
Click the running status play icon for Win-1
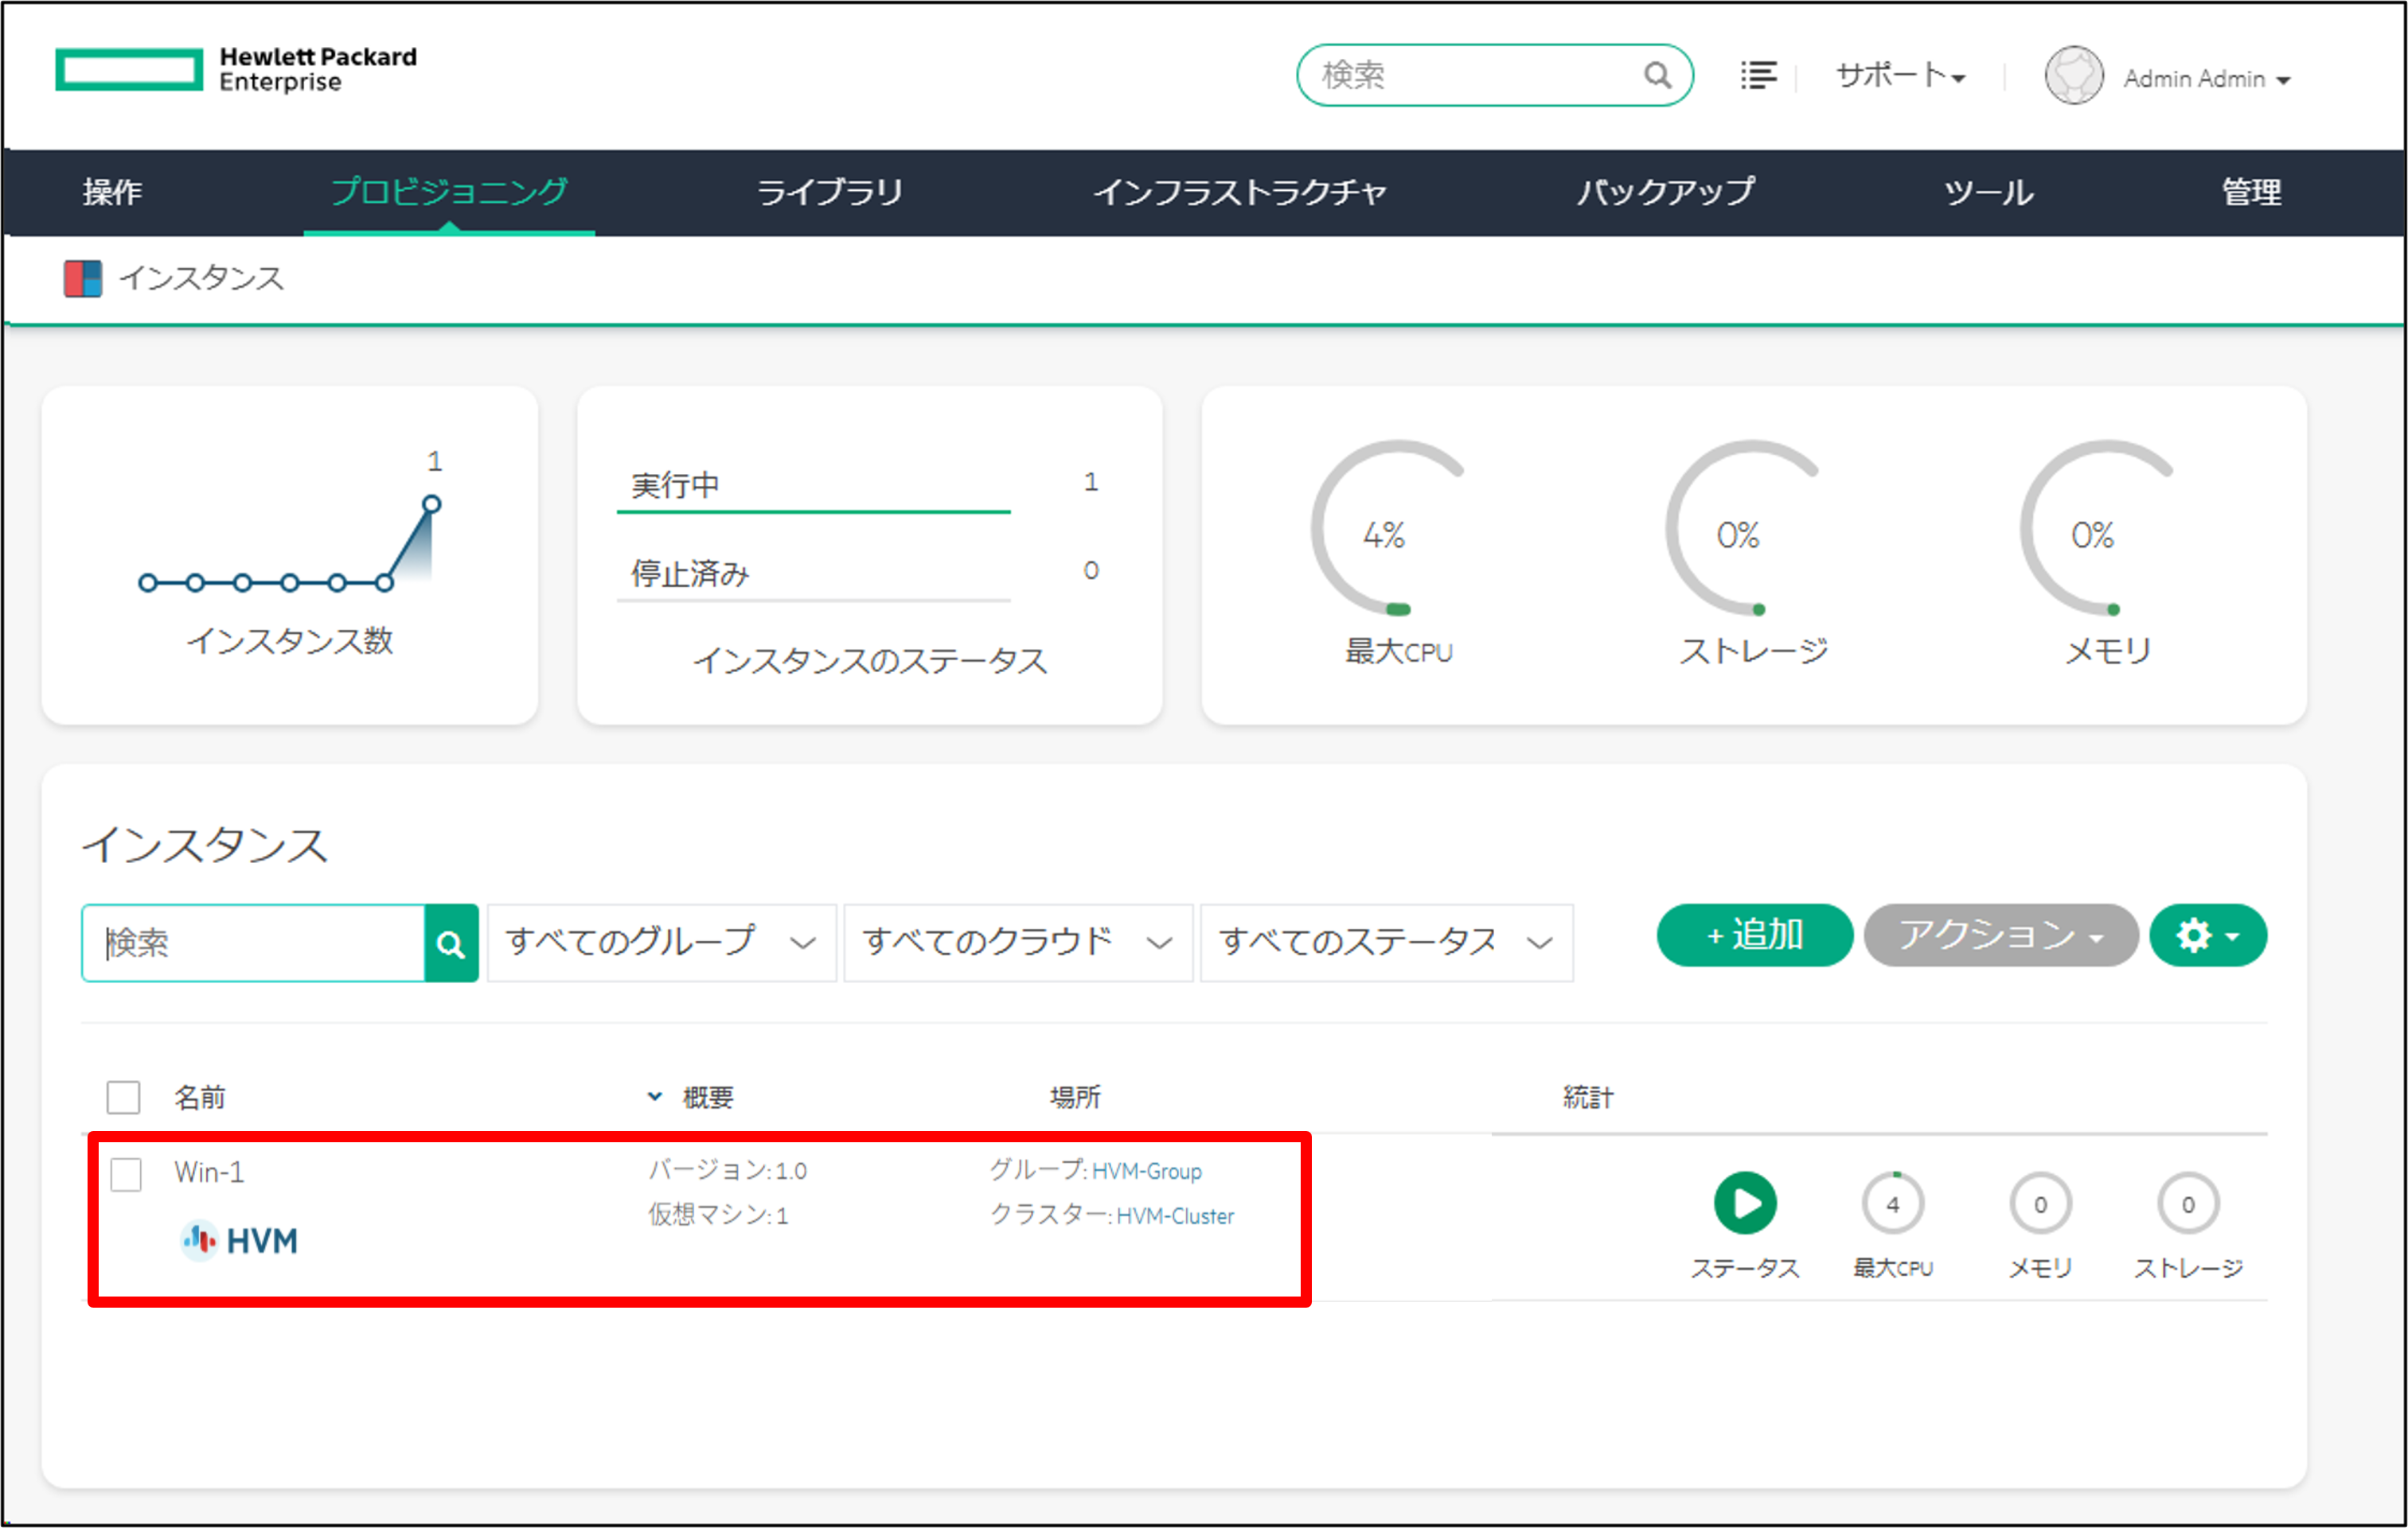(x=1744, y=1203)
